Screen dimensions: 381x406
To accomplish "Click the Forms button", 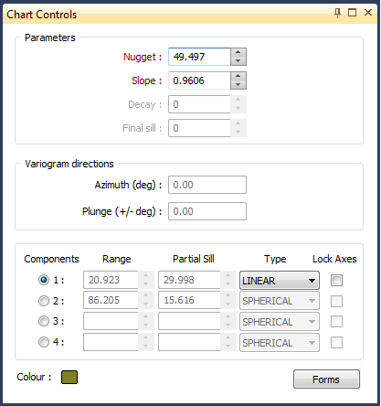I will coord(326,379).
